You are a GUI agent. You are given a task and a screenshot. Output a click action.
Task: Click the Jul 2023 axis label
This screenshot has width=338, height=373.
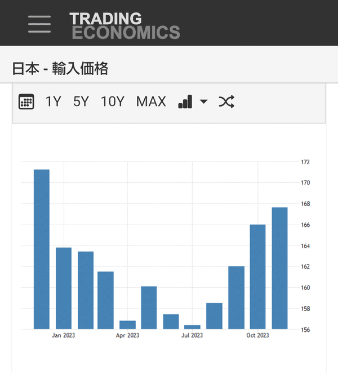192,335
